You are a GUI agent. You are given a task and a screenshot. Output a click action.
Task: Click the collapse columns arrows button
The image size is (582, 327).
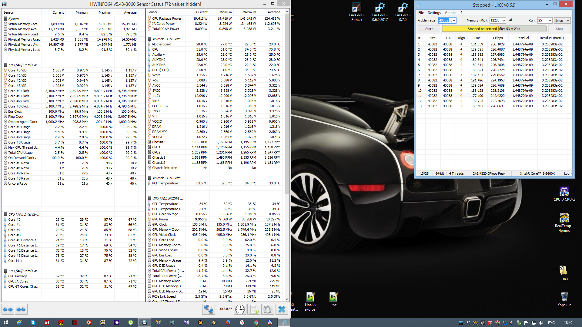[x=21, y=309]
